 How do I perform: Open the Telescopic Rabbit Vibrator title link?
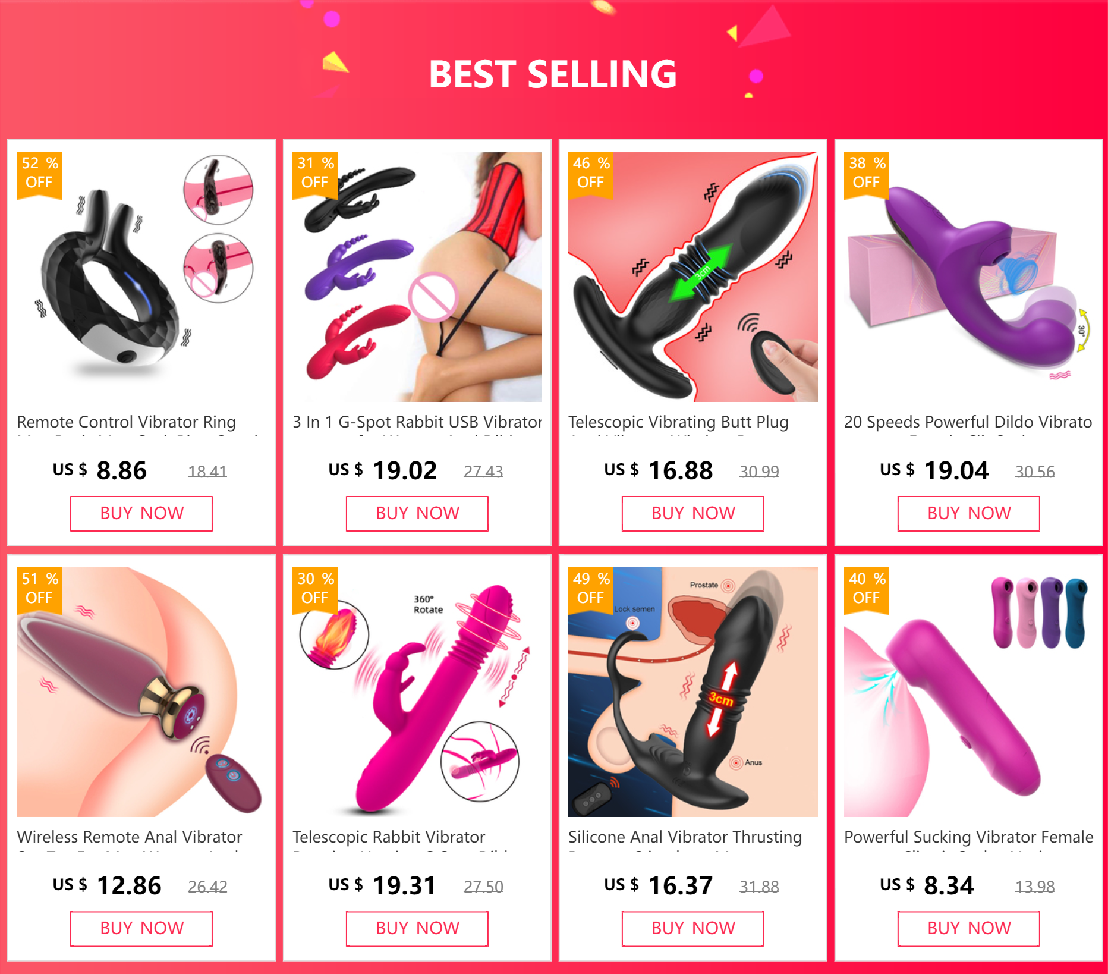click(x=389, y=837)
